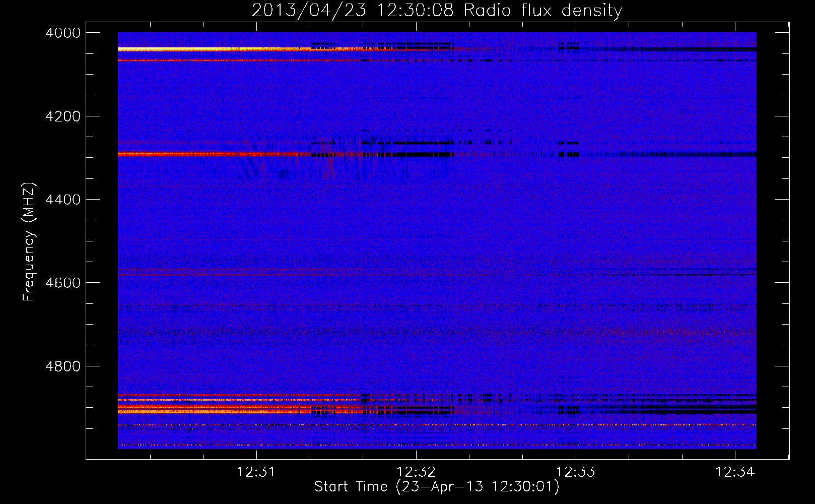Click the 4200 frequency axis label
This screenshot has height=504, width=815.
[x=63, y=116]
